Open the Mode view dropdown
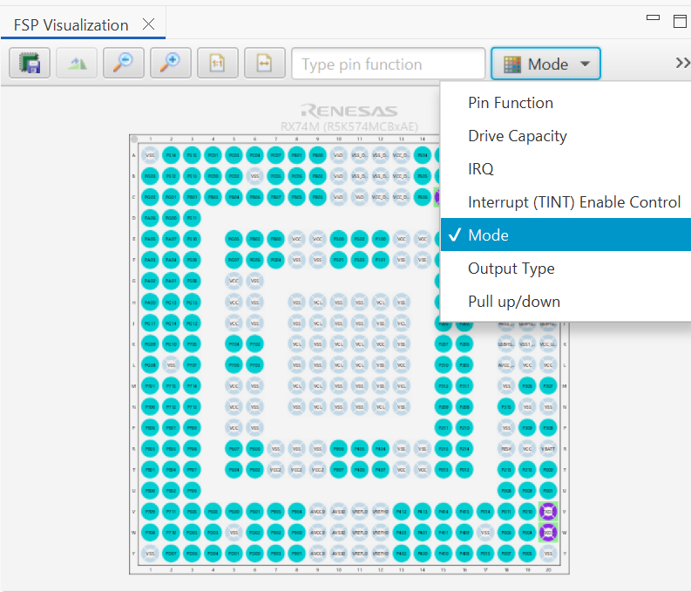Viewport: 691px width, 592px height. tap(545, 64)
